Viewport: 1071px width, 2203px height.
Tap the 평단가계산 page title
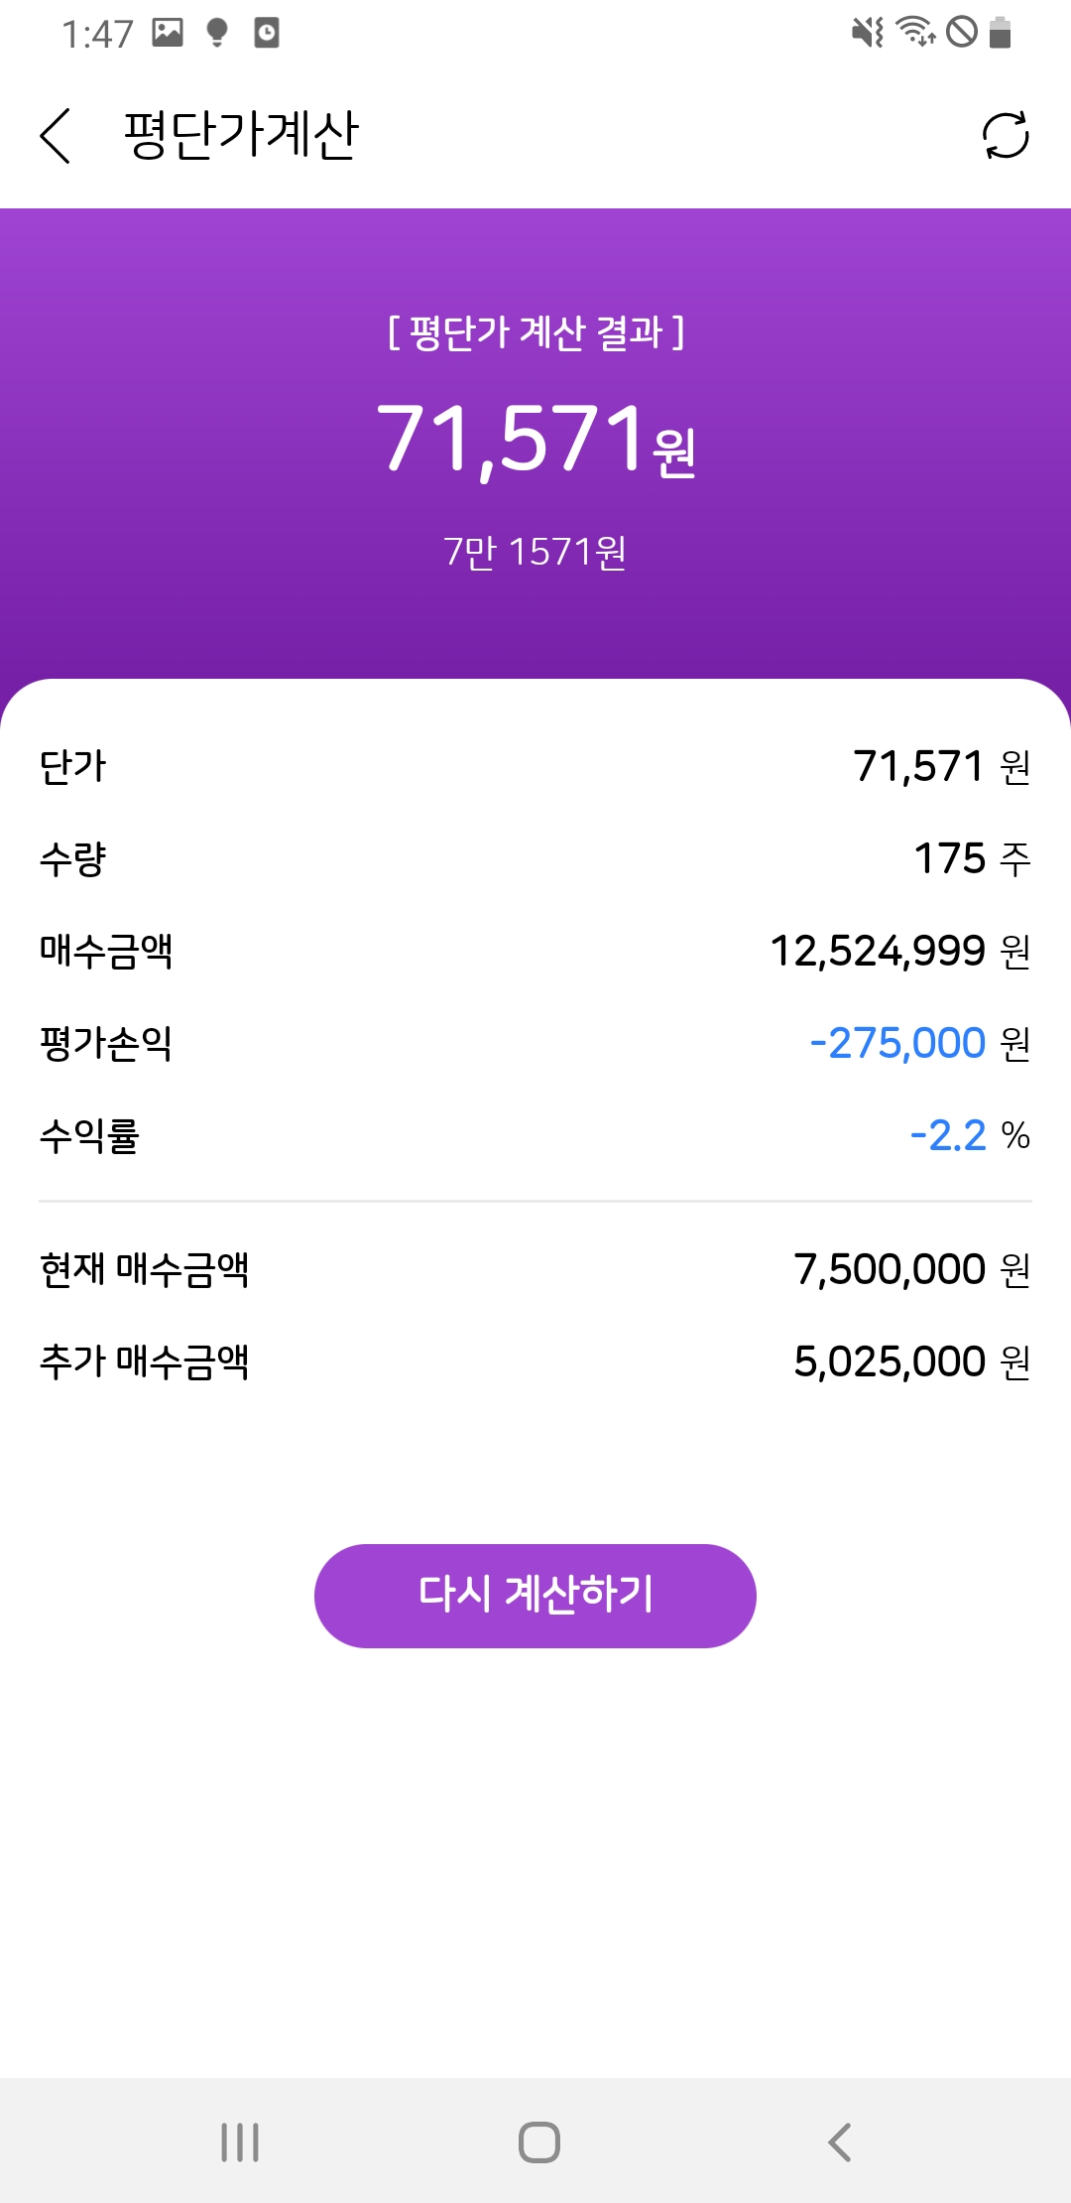pyautogui.click(x=240, y=135)
